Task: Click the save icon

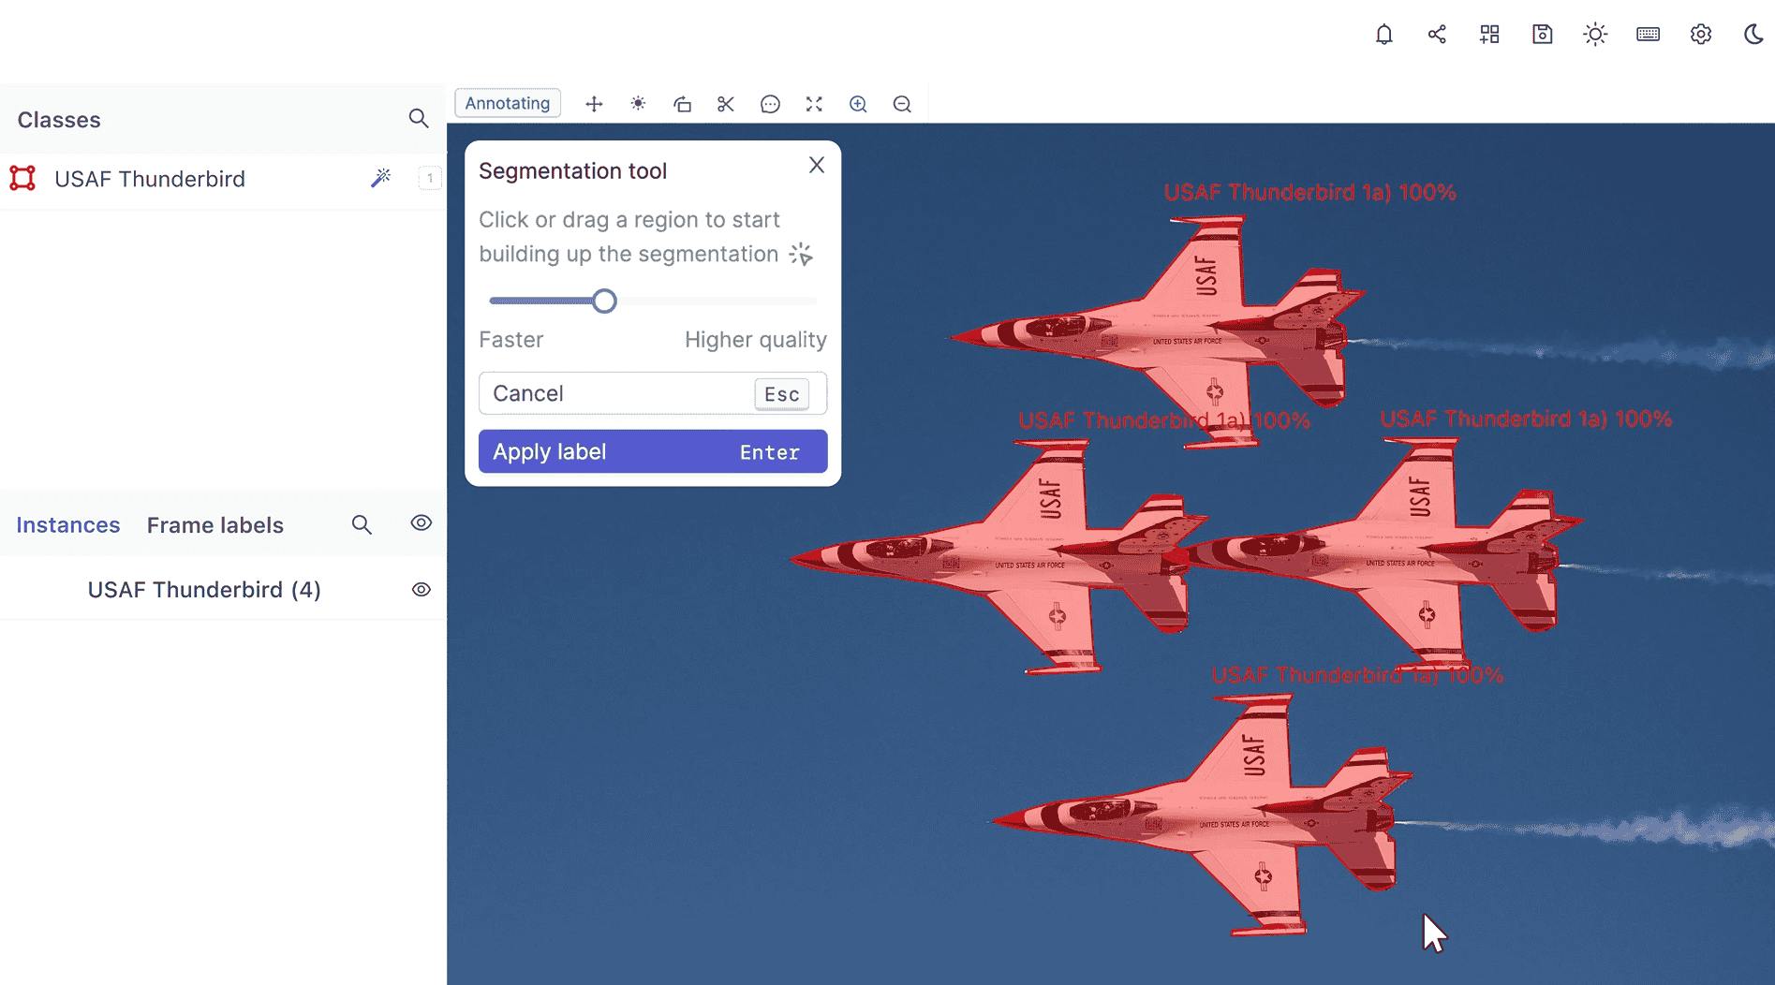Action: coord(1543,35)
